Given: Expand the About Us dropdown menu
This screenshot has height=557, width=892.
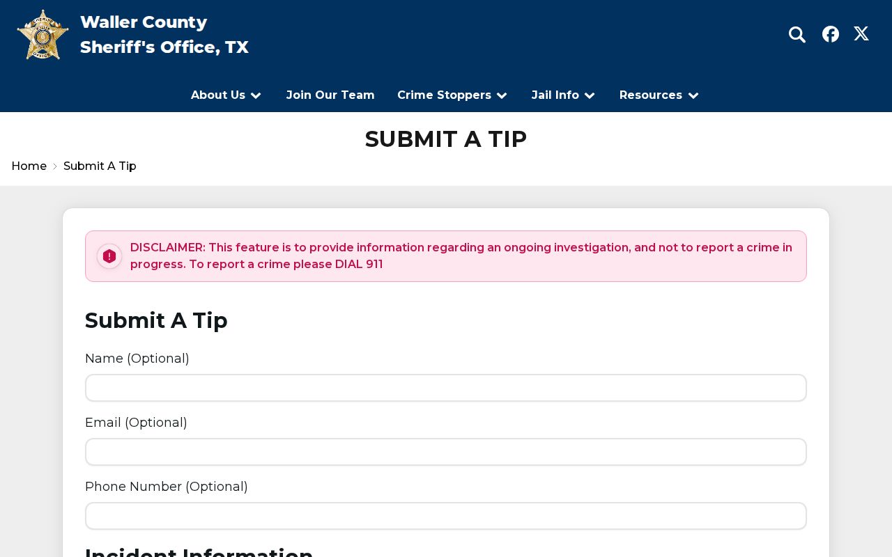Looking at the screenshot, I should 226,95.
